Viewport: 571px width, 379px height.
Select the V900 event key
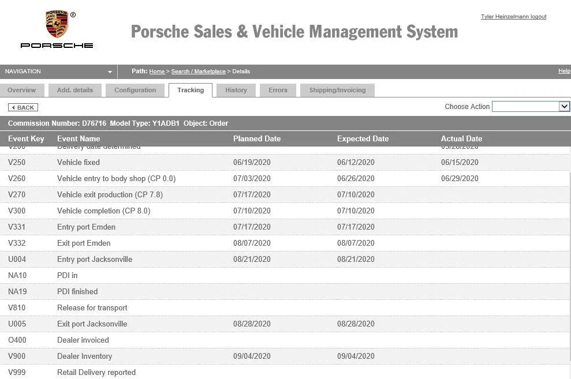click(x=17, y=356)
